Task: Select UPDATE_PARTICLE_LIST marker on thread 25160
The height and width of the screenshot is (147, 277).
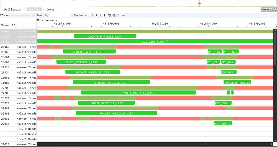Action: [89, 52]
